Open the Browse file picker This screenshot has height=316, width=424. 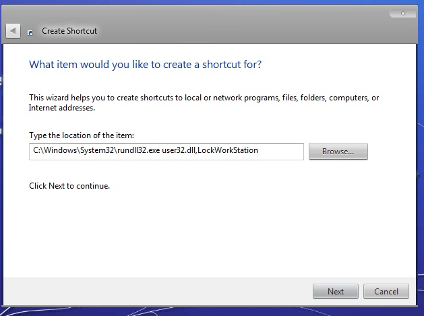coord(338,151)
